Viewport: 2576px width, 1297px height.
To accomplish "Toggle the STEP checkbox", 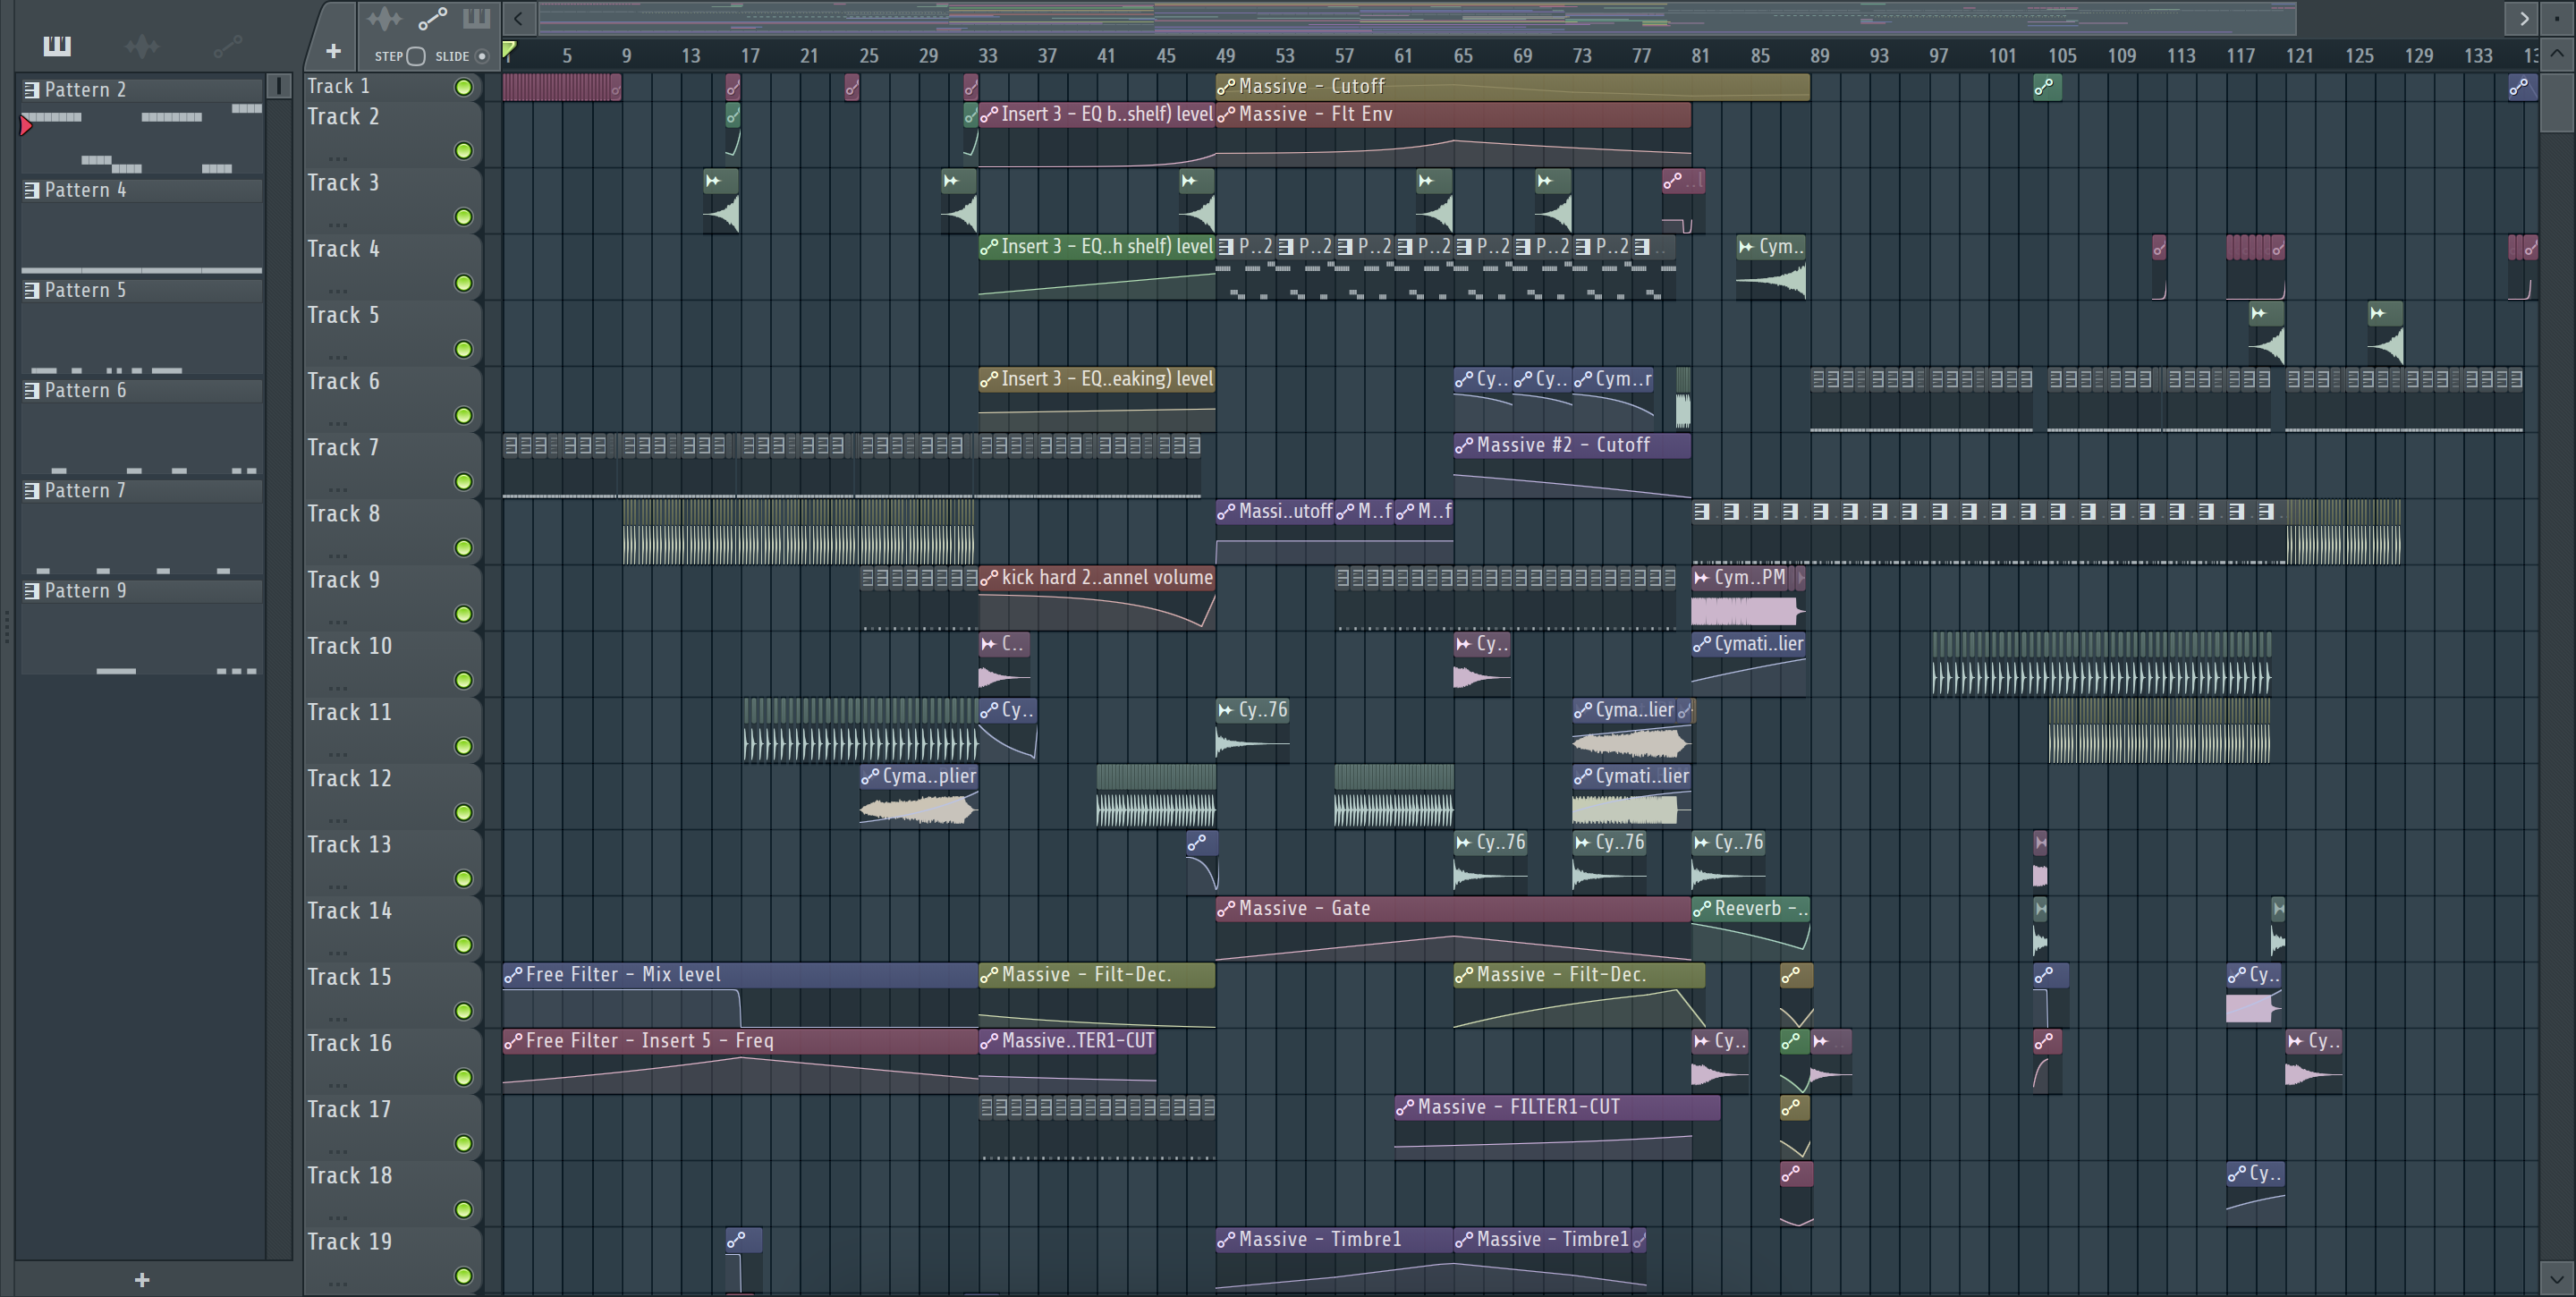I will click(417, 56).
